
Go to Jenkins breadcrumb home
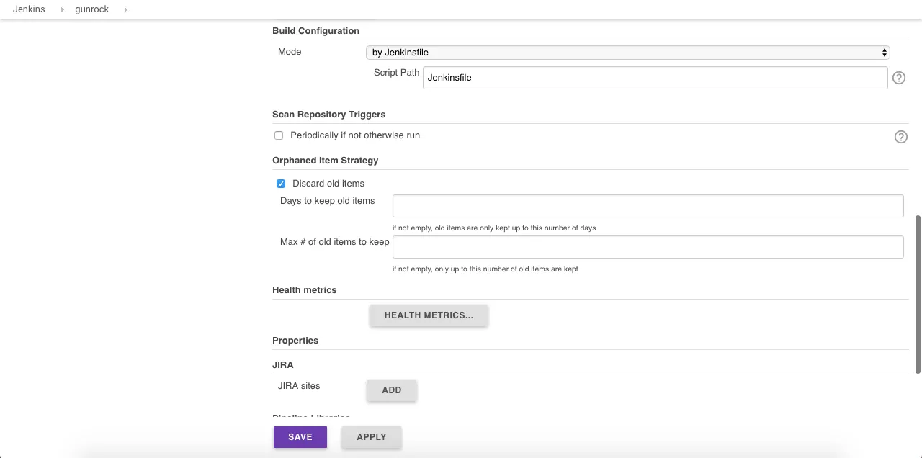tap(29, 9)
